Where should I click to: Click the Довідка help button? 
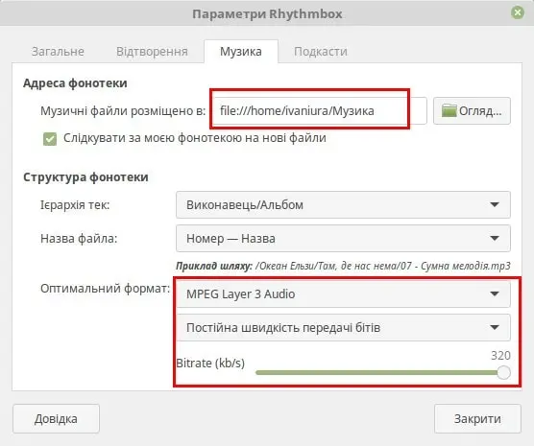coord(56,419)
